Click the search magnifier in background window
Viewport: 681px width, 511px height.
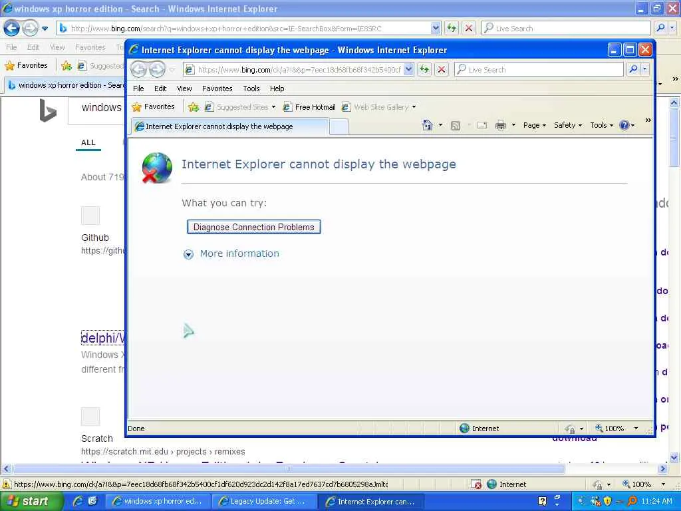(660, 28)
